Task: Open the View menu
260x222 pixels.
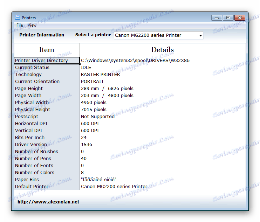Action: coord(32,25)
